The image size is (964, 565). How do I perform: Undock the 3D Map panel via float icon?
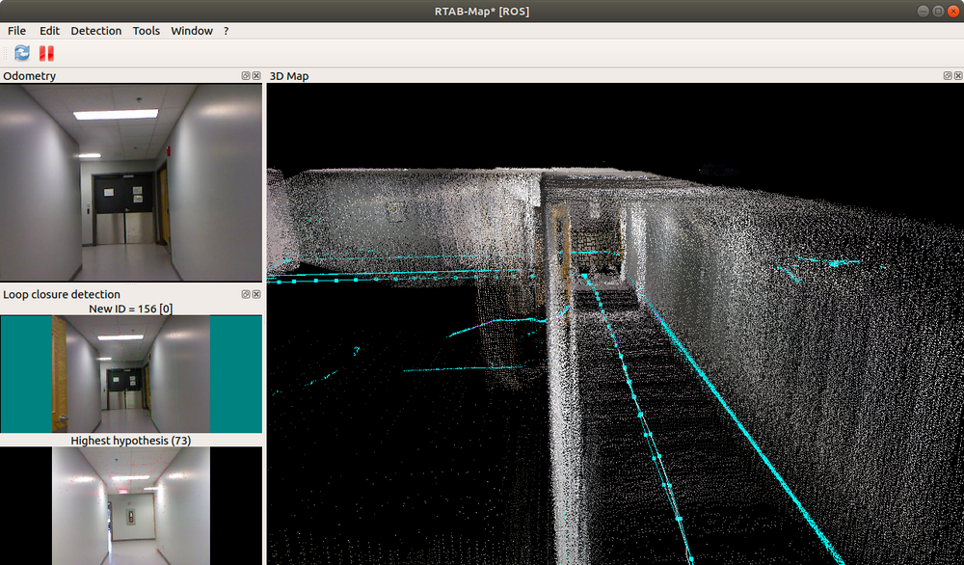click(948, 75)
